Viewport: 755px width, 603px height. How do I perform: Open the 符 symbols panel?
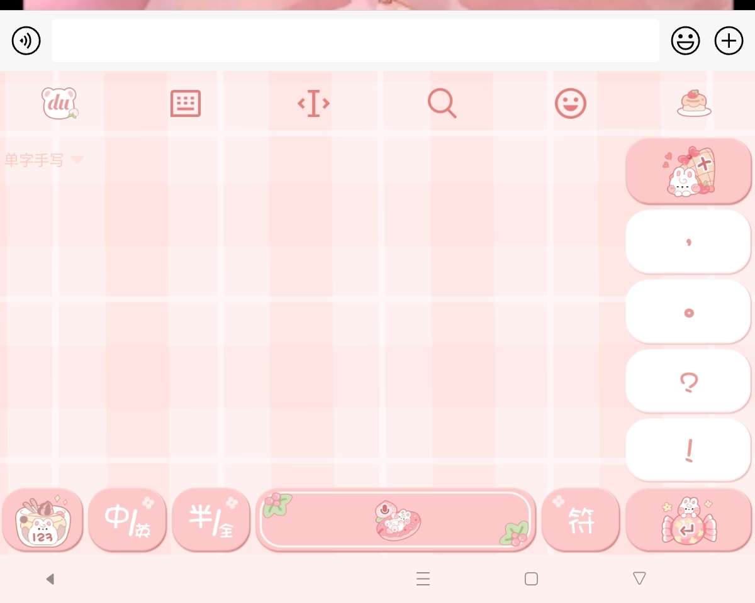580,520
